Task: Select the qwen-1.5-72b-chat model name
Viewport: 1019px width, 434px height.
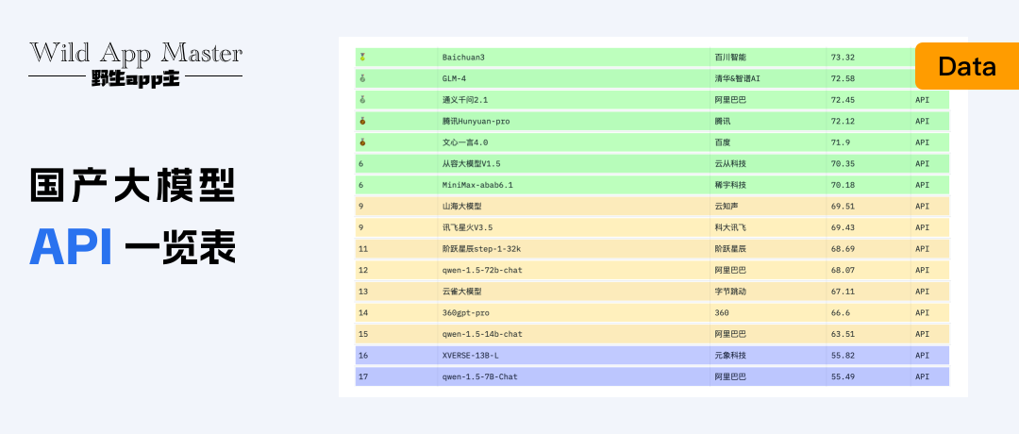Action: click(482, 270)
